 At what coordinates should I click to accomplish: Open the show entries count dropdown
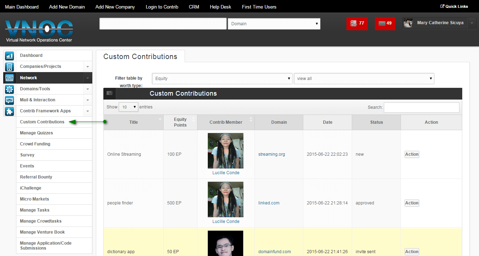tap(128, 107)
